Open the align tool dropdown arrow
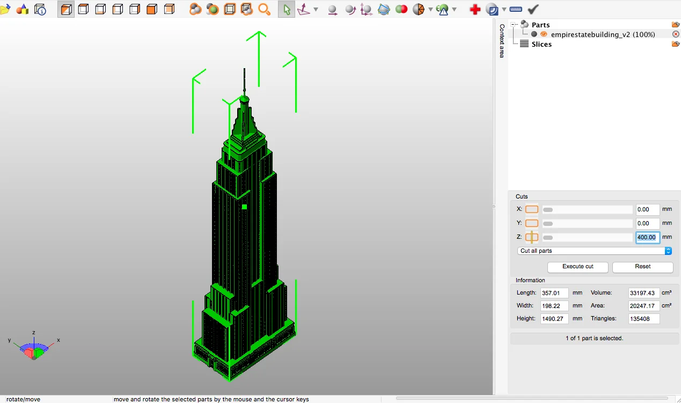Viewport: 681px width, 403px height. tap(316, 9)
